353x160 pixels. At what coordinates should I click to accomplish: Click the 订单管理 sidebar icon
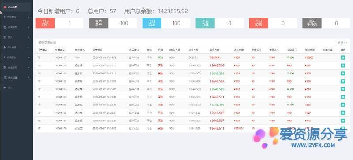coord(5,27)
